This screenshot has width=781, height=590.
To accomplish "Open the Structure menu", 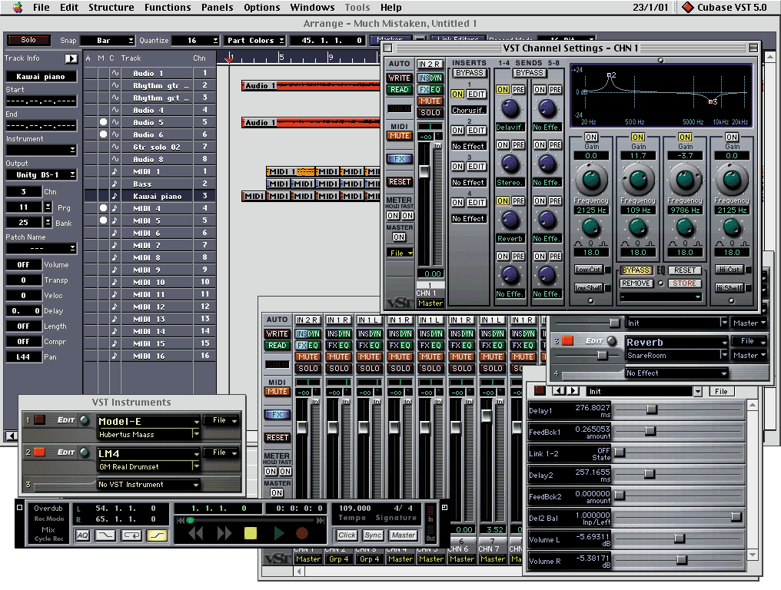I will (111, 8).
